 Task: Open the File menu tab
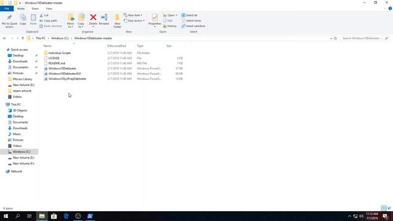click(x=7, y=9)
